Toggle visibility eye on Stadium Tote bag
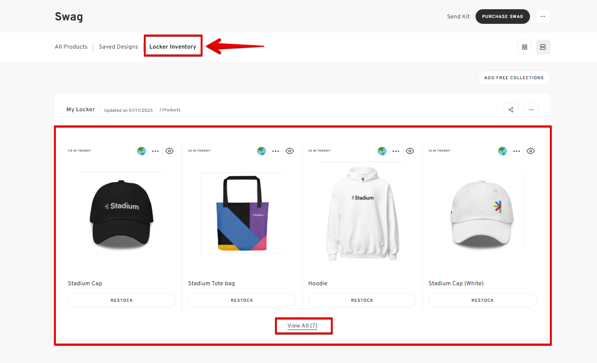Screen dimensions: 597x363 coord(290,151)
